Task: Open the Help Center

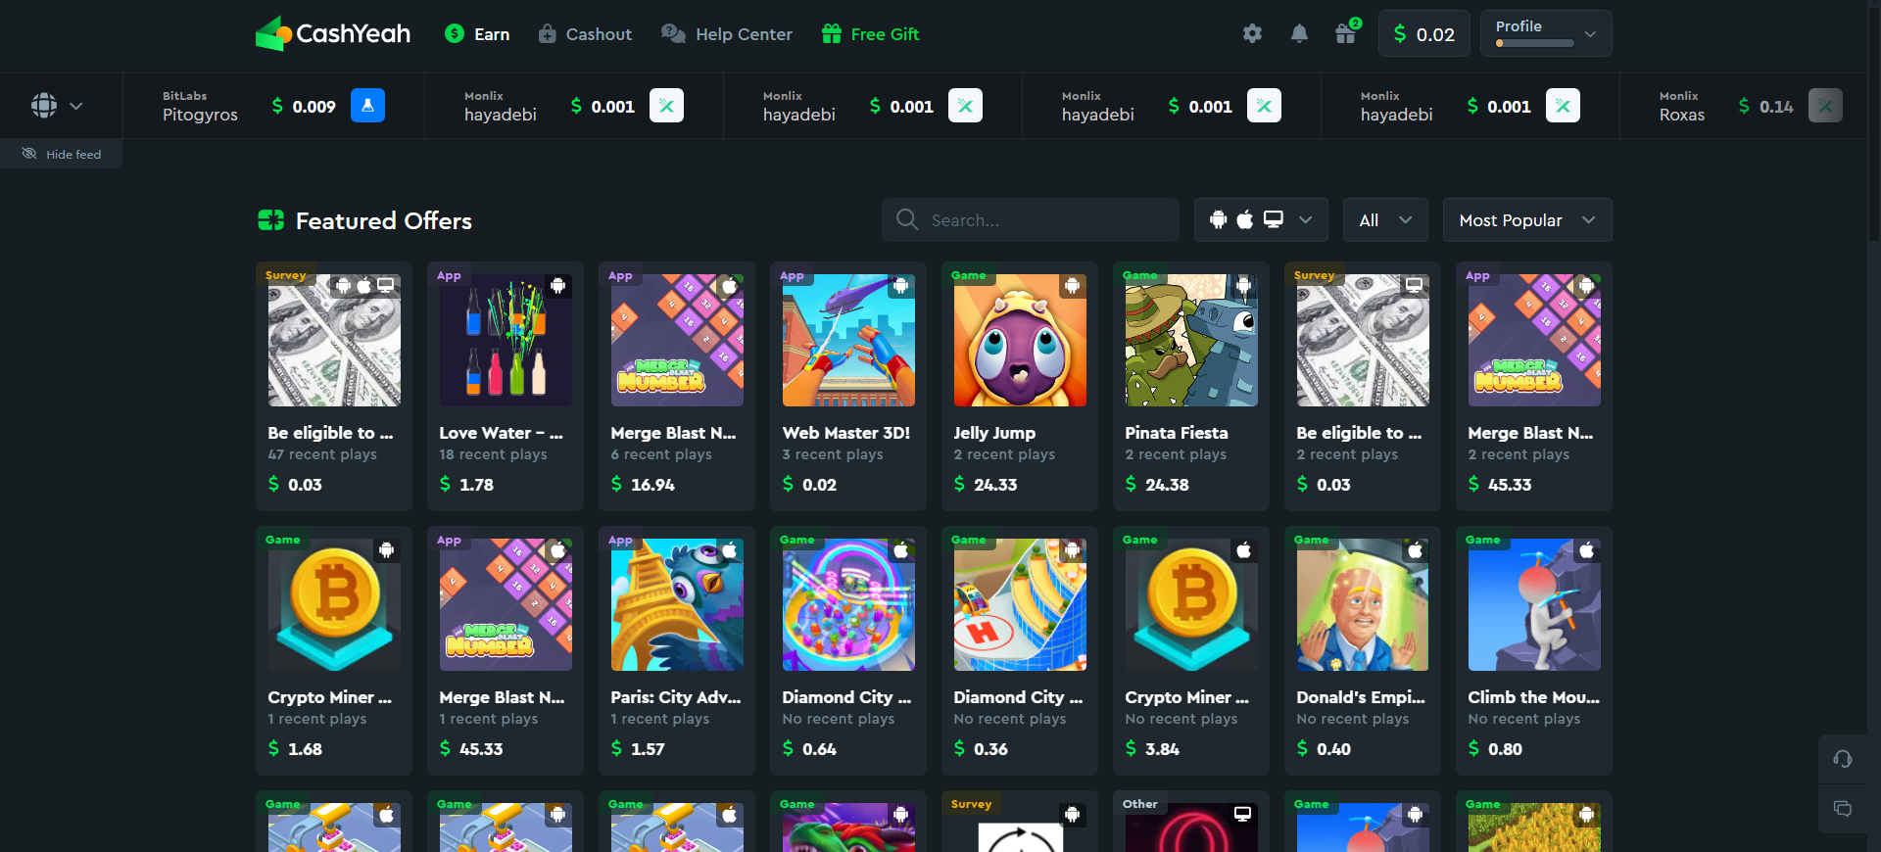Action: [727, 34]
